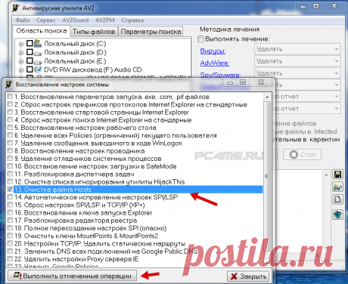Select item 9 Удаление отладчиков системных процессов
Screen dimensions: 348x284
(88, 159)
